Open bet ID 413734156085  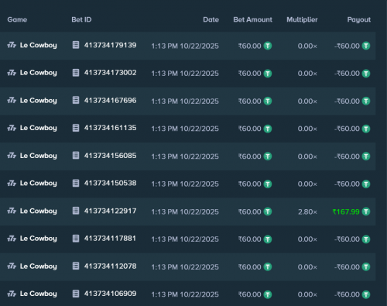(110, 156)
